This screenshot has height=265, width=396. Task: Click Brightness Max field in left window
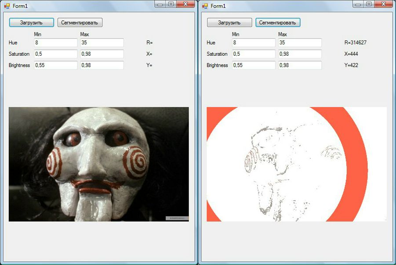pyautogui.click(x=102, y=65)
